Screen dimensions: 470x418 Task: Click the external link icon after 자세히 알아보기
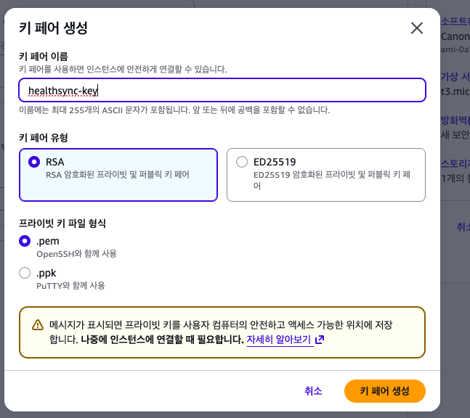(x=320, y=340)
